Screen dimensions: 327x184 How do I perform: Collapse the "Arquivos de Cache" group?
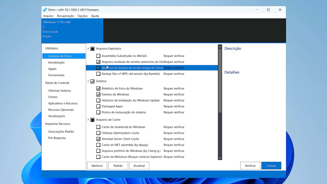click(88, 119)
